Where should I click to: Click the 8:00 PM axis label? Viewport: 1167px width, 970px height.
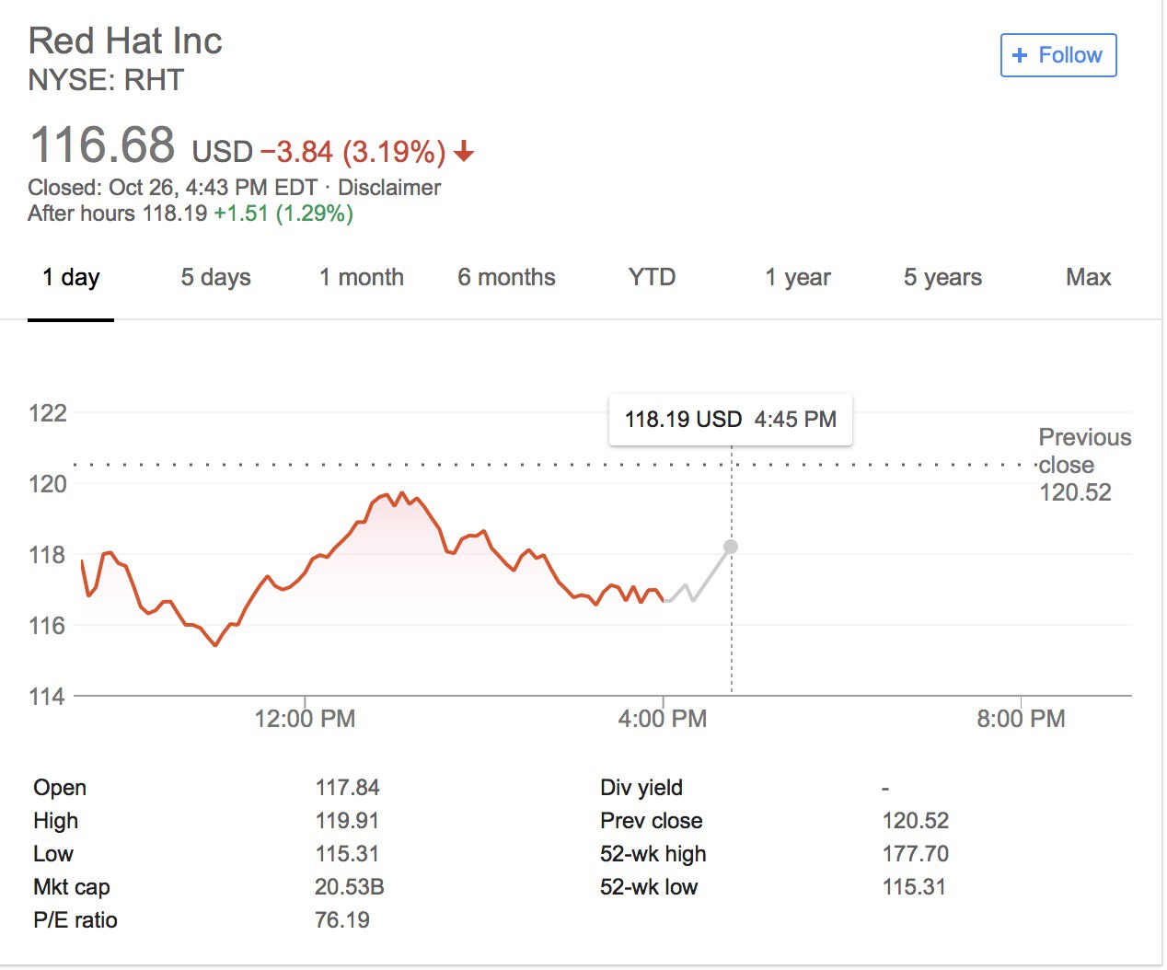[1021, 719]
